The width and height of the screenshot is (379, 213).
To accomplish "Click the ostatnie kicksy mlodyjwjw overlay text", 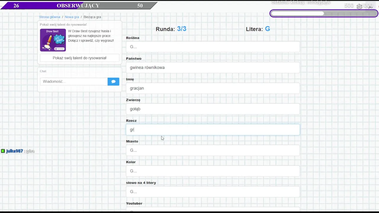I will pos(301,3).
